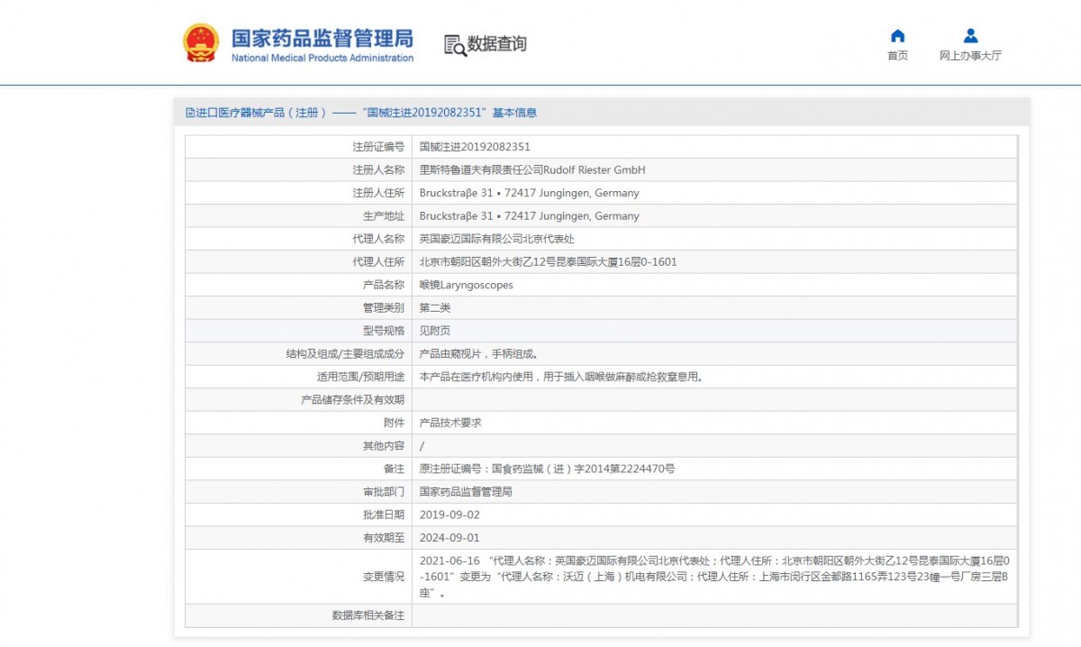Viewport: 1081px width, 647px height.
Task: Select the 批准日期 label cell
Action: [298, 515]
